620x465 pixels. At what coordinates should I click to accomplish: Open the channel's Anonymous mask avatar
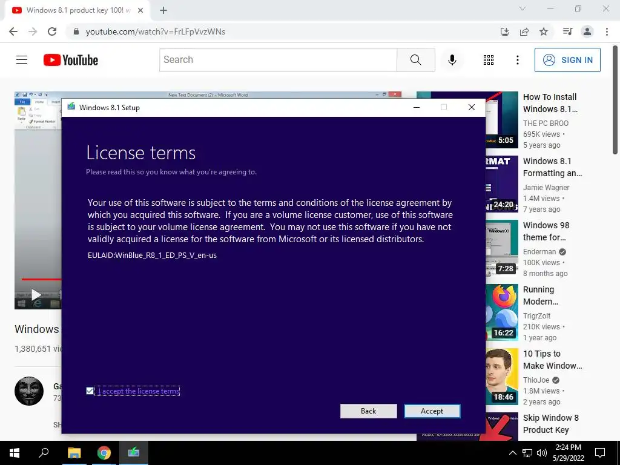(x=29, y=391)
